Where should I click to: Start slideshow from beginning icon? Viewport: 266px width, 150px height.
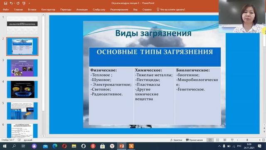24,3
